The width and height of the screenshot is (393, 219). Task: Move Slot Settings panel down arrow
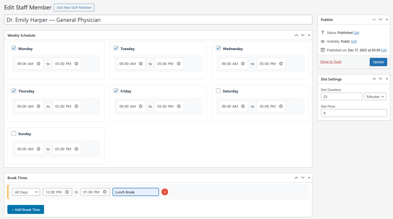pyautogui.click(x=381, y=79)
